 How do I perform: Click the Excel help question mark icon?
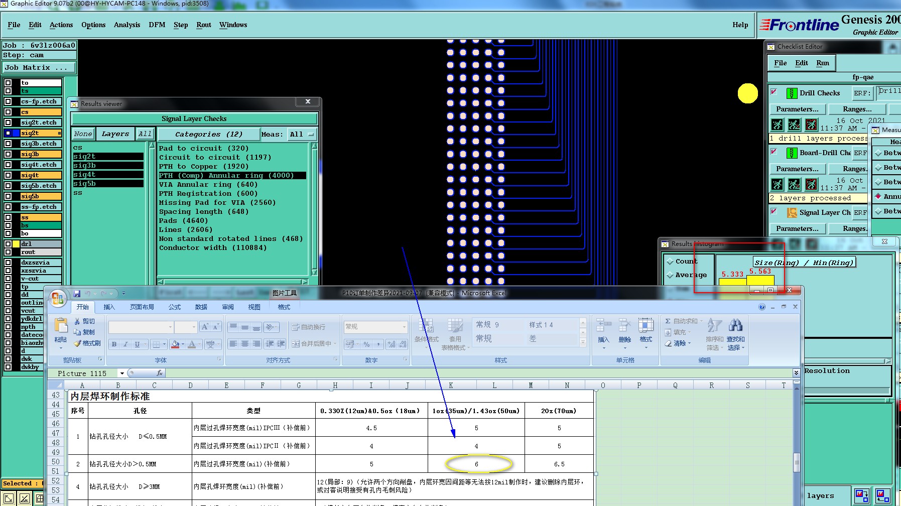(x=762, y=307)
